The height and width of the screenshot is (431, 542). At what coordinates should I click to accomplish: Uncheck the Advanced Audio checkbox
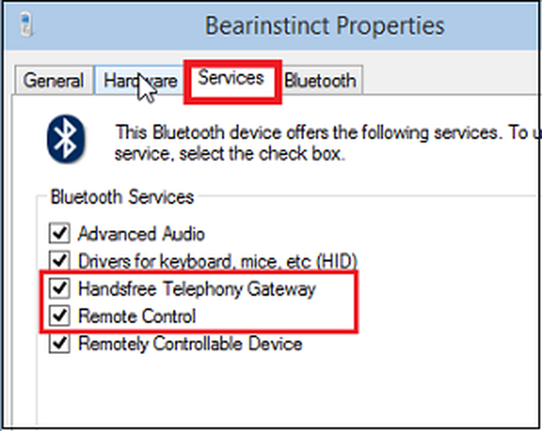(x=59, y=234)
